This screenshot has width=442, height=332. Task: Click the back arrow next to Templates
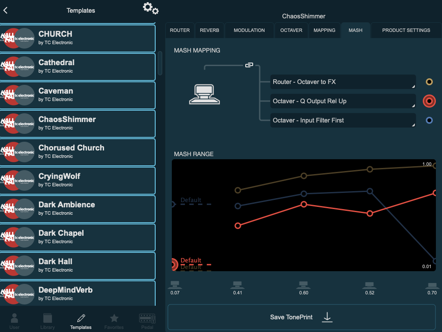(x=6, y=10)
